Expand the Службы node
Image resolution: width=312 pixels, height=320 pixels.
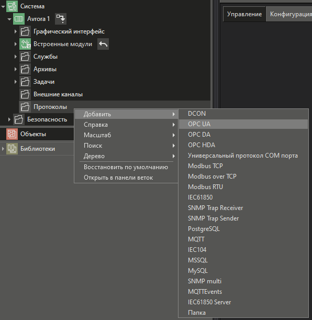[16, 57]
